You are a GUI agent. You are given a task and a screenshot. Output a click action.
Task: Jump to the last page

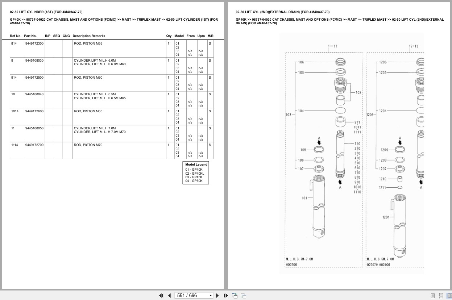coord(226,296)
